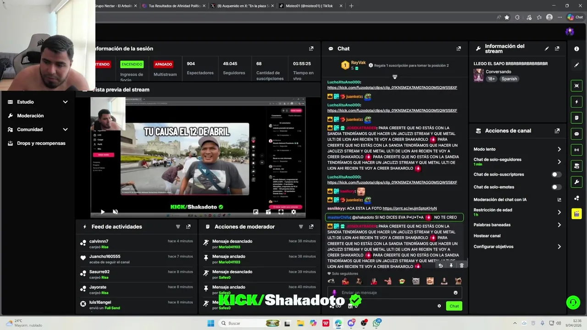Toggle chat bubble widget in right sidebar

pos(576,134)
